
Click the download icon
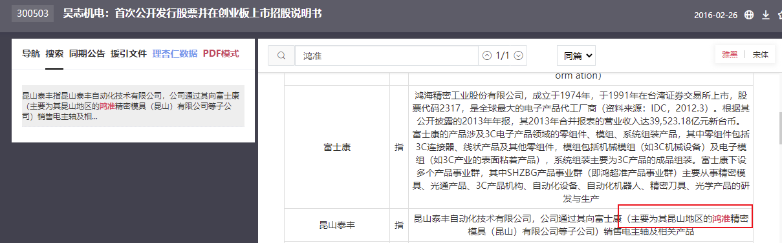765,15
